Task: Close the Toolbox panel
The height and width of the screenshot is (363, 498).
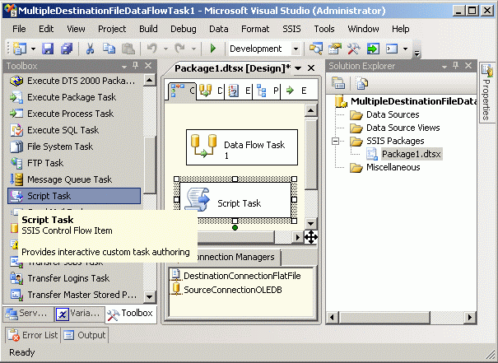Action: tap(148, 65)
